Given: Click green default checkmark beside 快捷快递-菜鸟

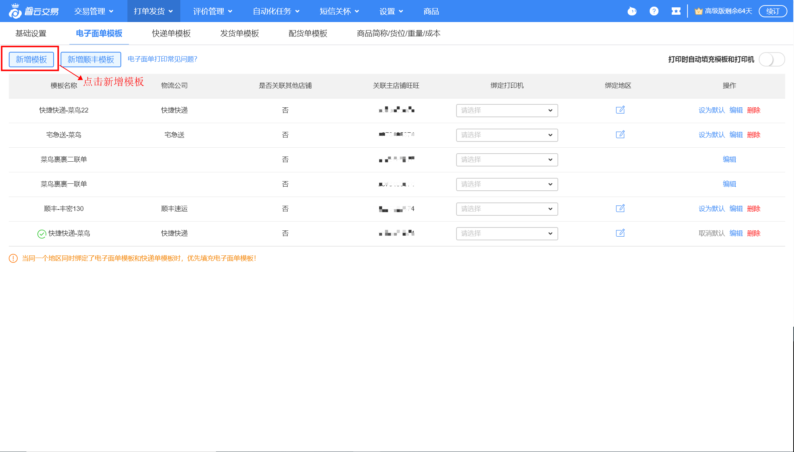Looking at the screenshot, I should (x=41, y=234).
